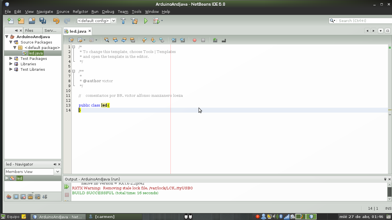Clean and Build the project
Image resolution: width=392 pixels, height=220 pixels.
[x=134, y=21]
